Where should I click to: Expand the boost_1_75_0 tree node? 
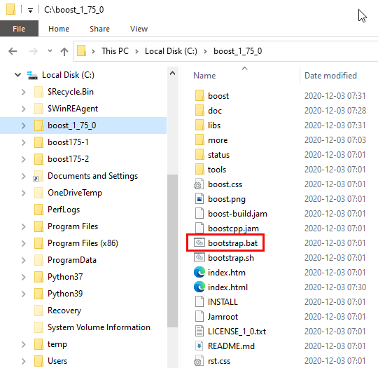(x=23, y=125)
